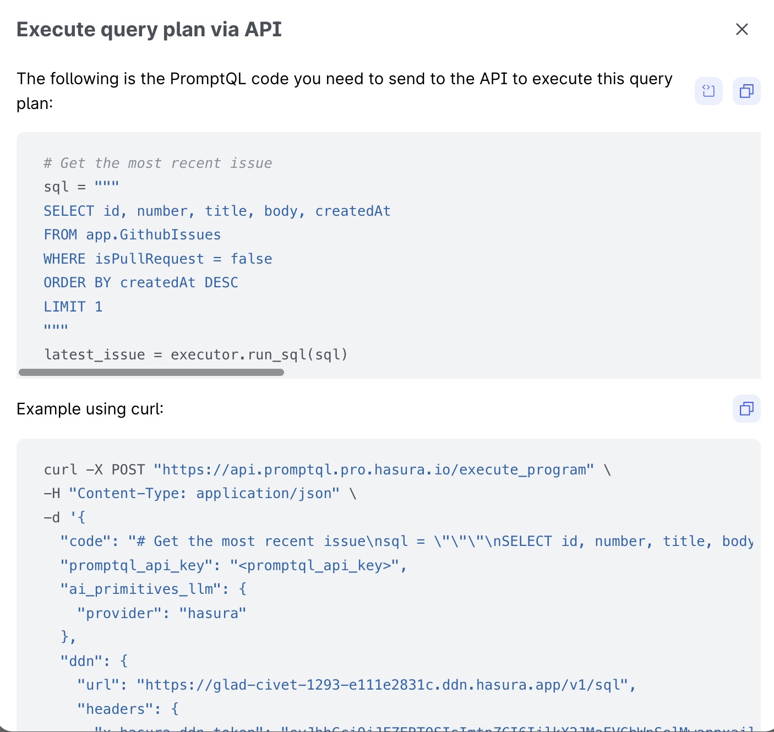Click the line "SELECT id, number, title, body, createdAt"
Viewport: 774px width, 732px height.
(217, 211)
